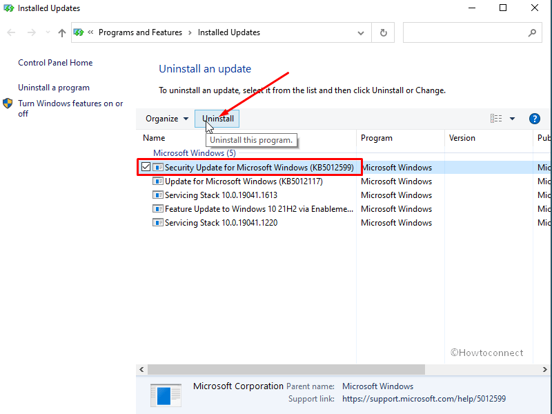
Task: Select Update for Microsoft Windows (KB5012117)
Action: pos(244,181)
